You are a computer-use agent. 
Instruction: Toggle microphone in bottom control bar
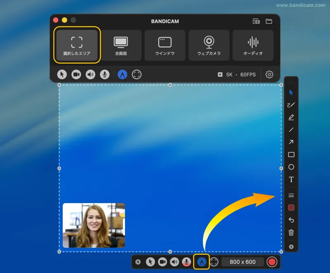pyautogui.click(x=186, y=262)
